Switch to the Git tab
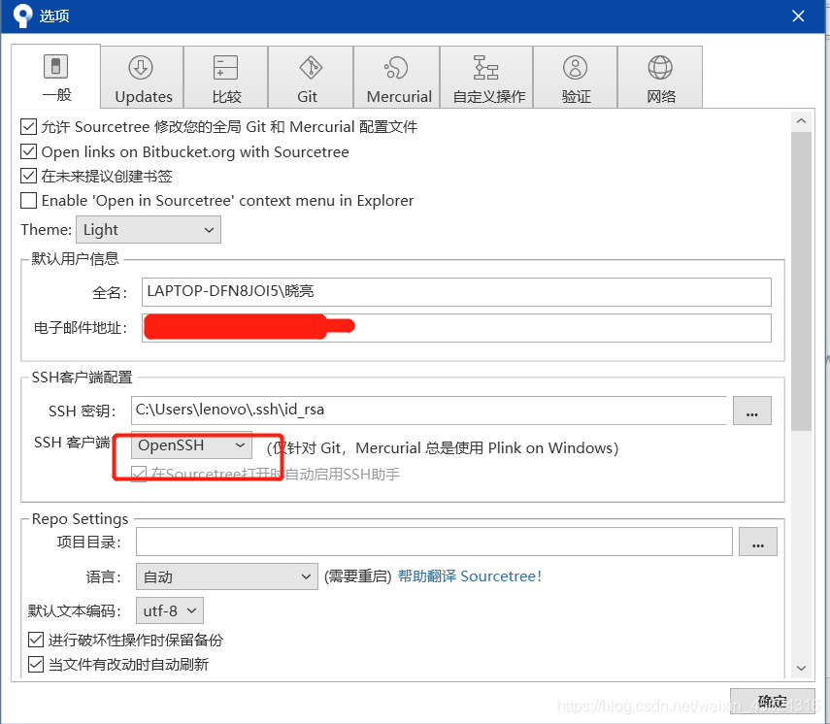Image resolution: width=830 pixels, height=724 pixels. point(311,78)
